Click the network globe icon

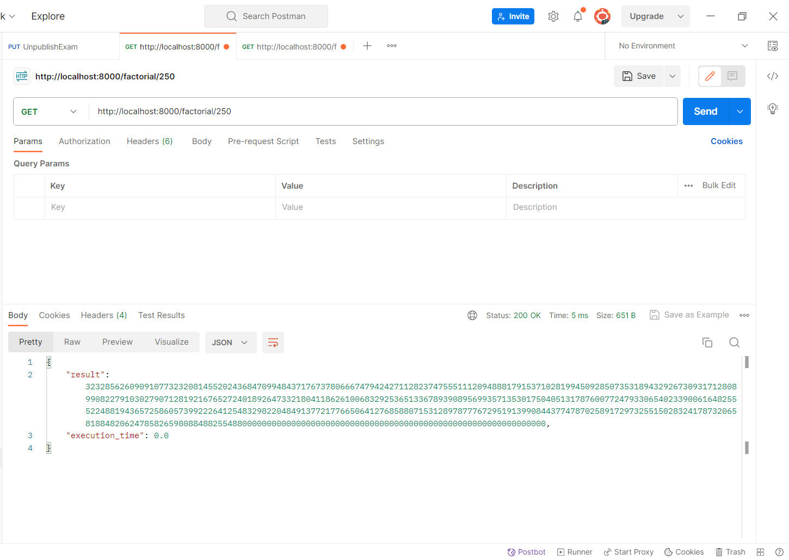coord(472,315)
